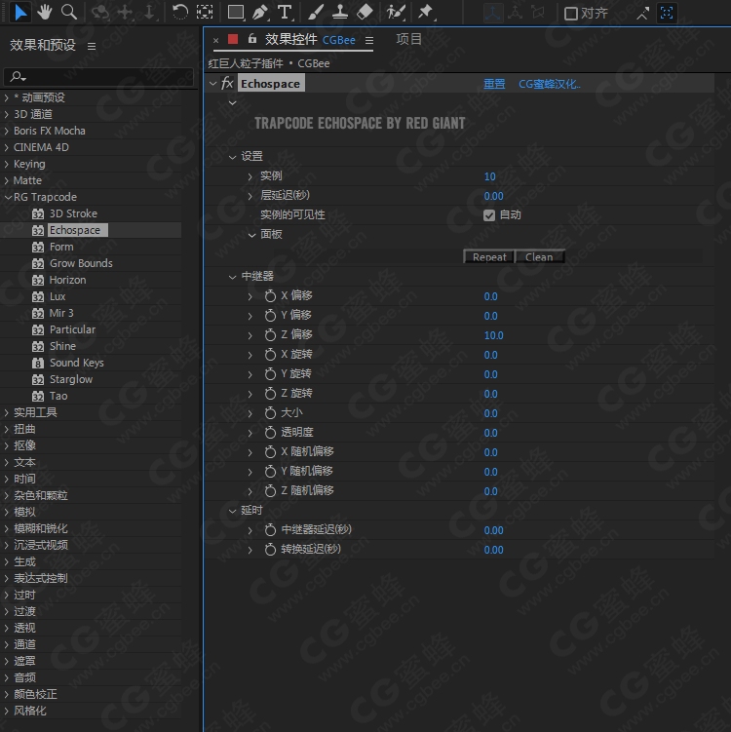Expand the Boris FX Mocha category
This screenshot has width=731, height=732.
[x=7, y=131]
